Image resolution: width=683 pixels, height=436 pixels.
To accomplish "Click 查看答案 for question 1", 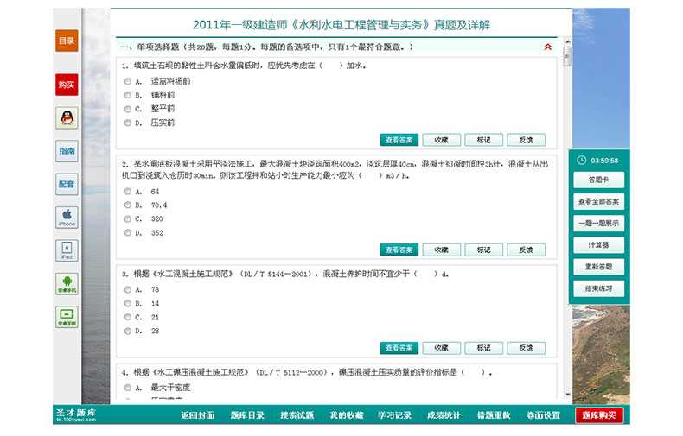I will (x=399, y=140).
